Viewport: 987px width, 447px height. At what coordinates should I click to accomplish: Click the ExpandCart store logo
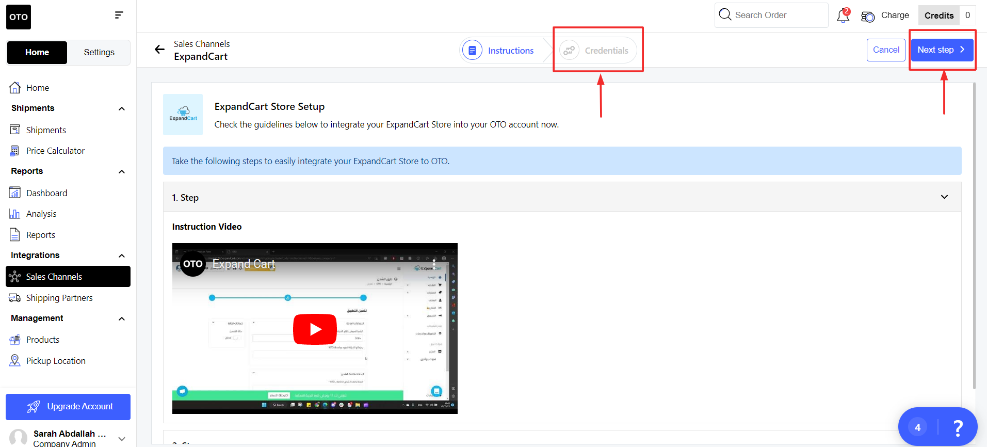(183, 115)
